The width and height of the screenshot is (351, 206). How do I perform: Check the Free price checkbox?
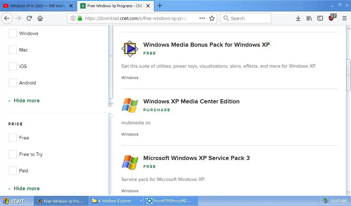pos(13,138)
